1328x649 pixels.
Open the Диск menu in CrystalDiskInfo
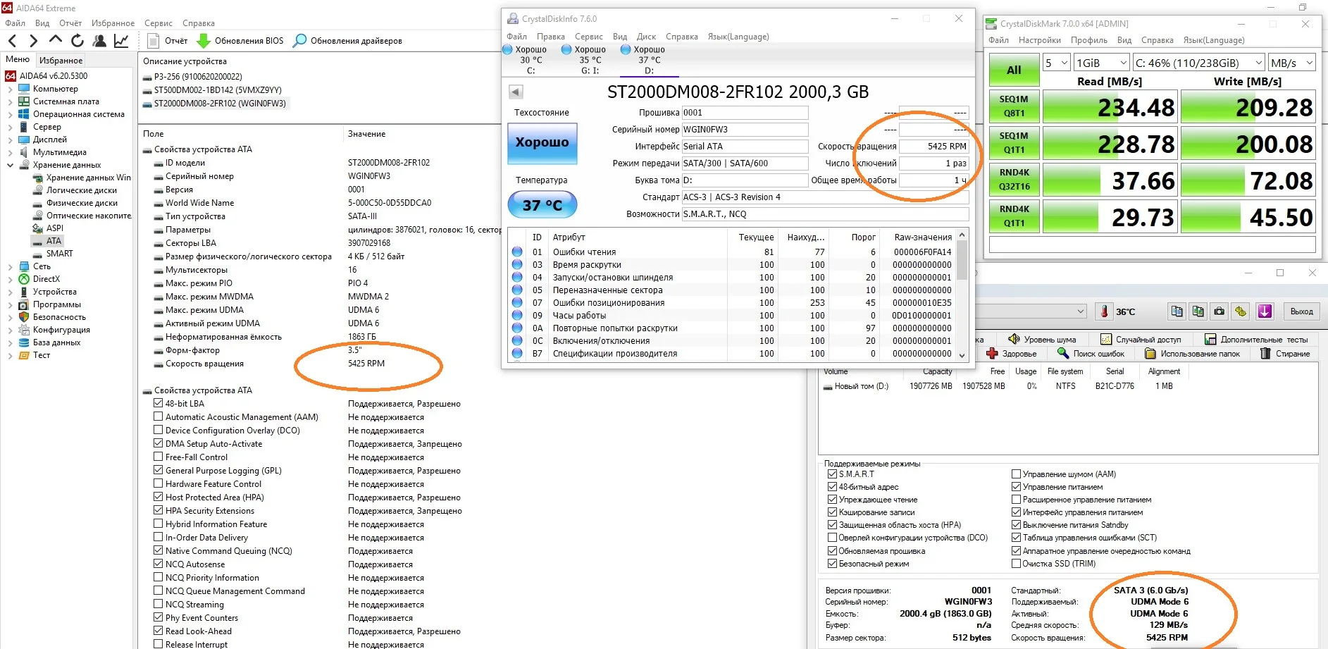tap(646, 37)
